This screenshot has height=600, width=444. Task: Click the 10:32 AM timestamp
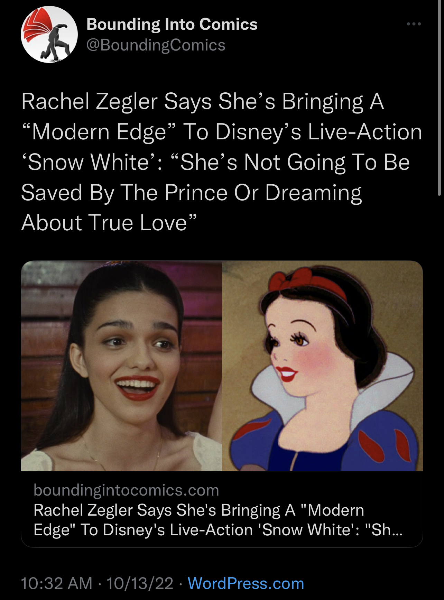[57, 583]
